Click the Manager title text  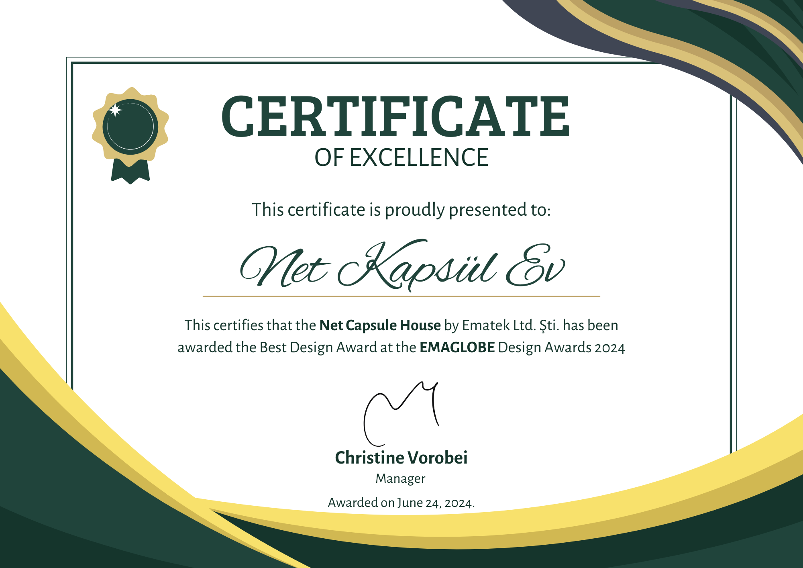(400, 479)
